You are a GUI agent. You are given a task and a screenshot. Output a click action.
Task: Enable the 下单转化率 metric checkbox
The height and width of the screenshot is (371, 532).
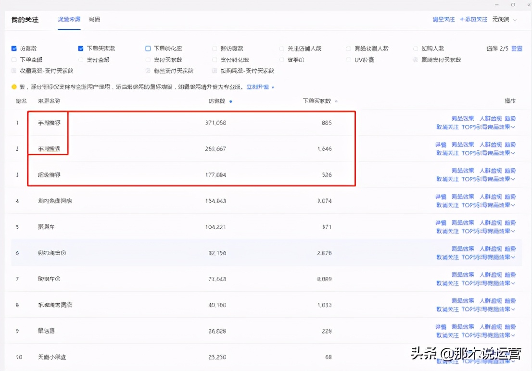tap(148, 49)
